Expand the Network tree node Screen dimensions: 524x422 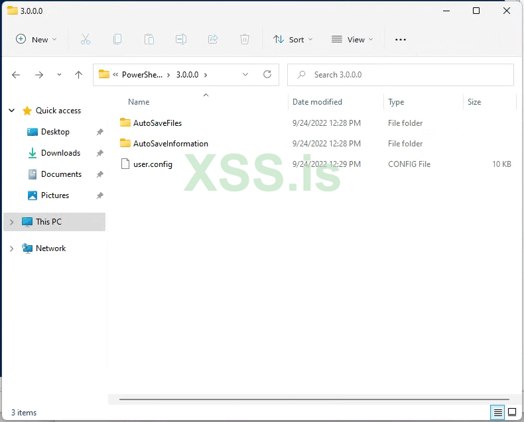(12, 248)
